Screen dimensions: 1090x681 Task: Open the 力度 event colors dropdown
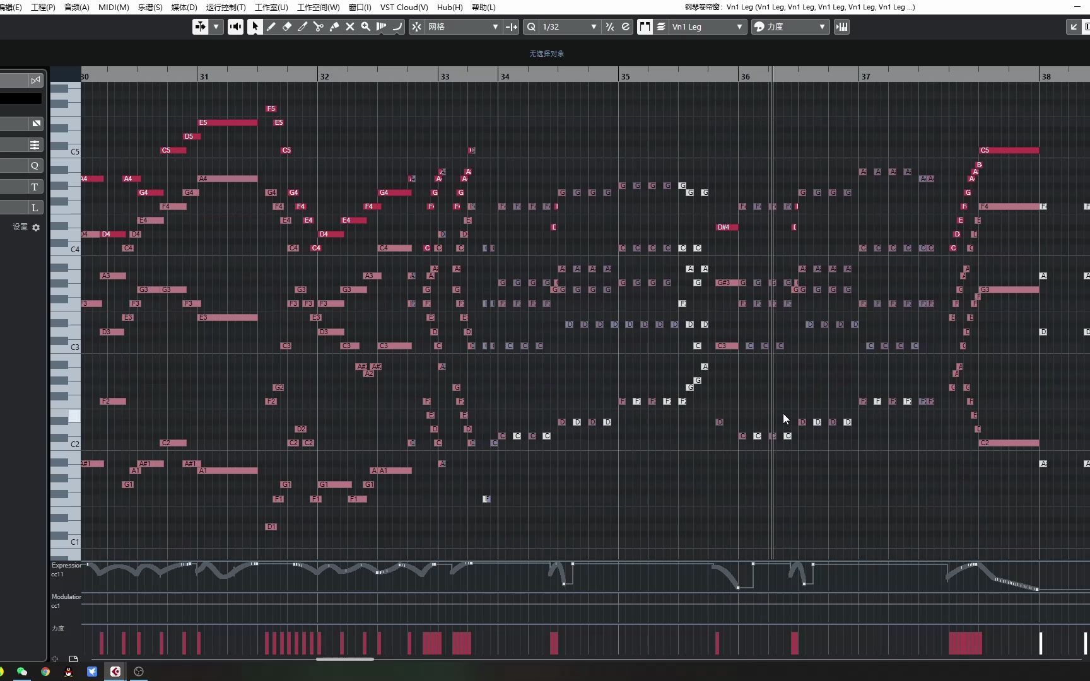click(x=796, y=26)
